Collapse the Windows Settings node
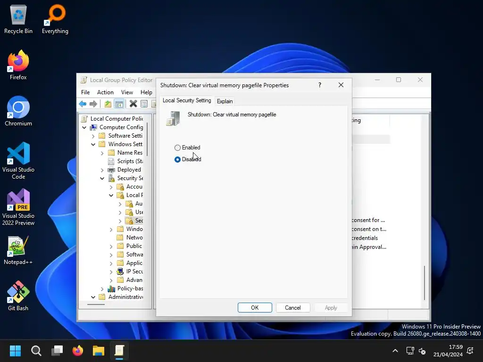The width and height of the screenshot is (483, 362). tap(93, 144)
